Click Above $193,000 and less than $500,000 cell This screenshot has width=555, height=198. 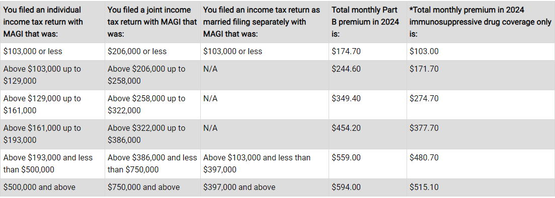coord(52,163)
